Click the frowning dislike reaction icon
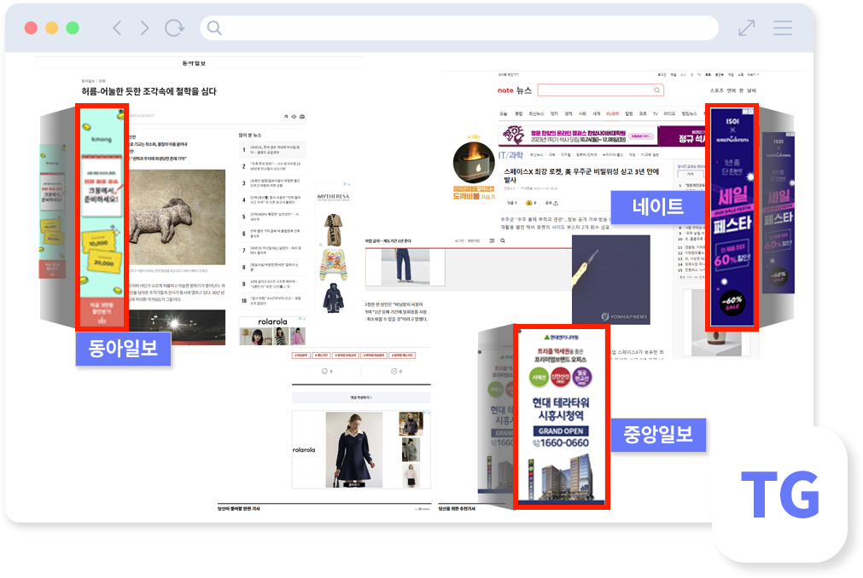This screenshot has height=578, width=863. (394, 372)
